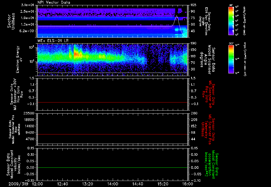271x187 pixels.
Task: Click the 260 telemetry tick value
Action: [x=193, y=113]
